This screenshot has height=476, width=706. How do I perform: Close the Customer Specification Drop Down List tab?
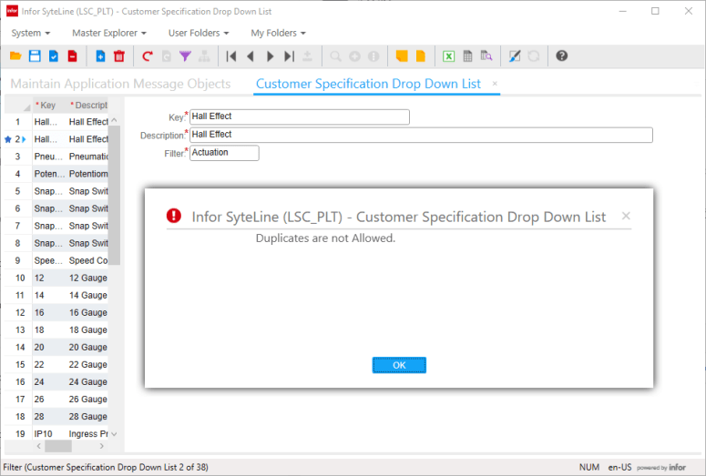[x=495, y=84]
